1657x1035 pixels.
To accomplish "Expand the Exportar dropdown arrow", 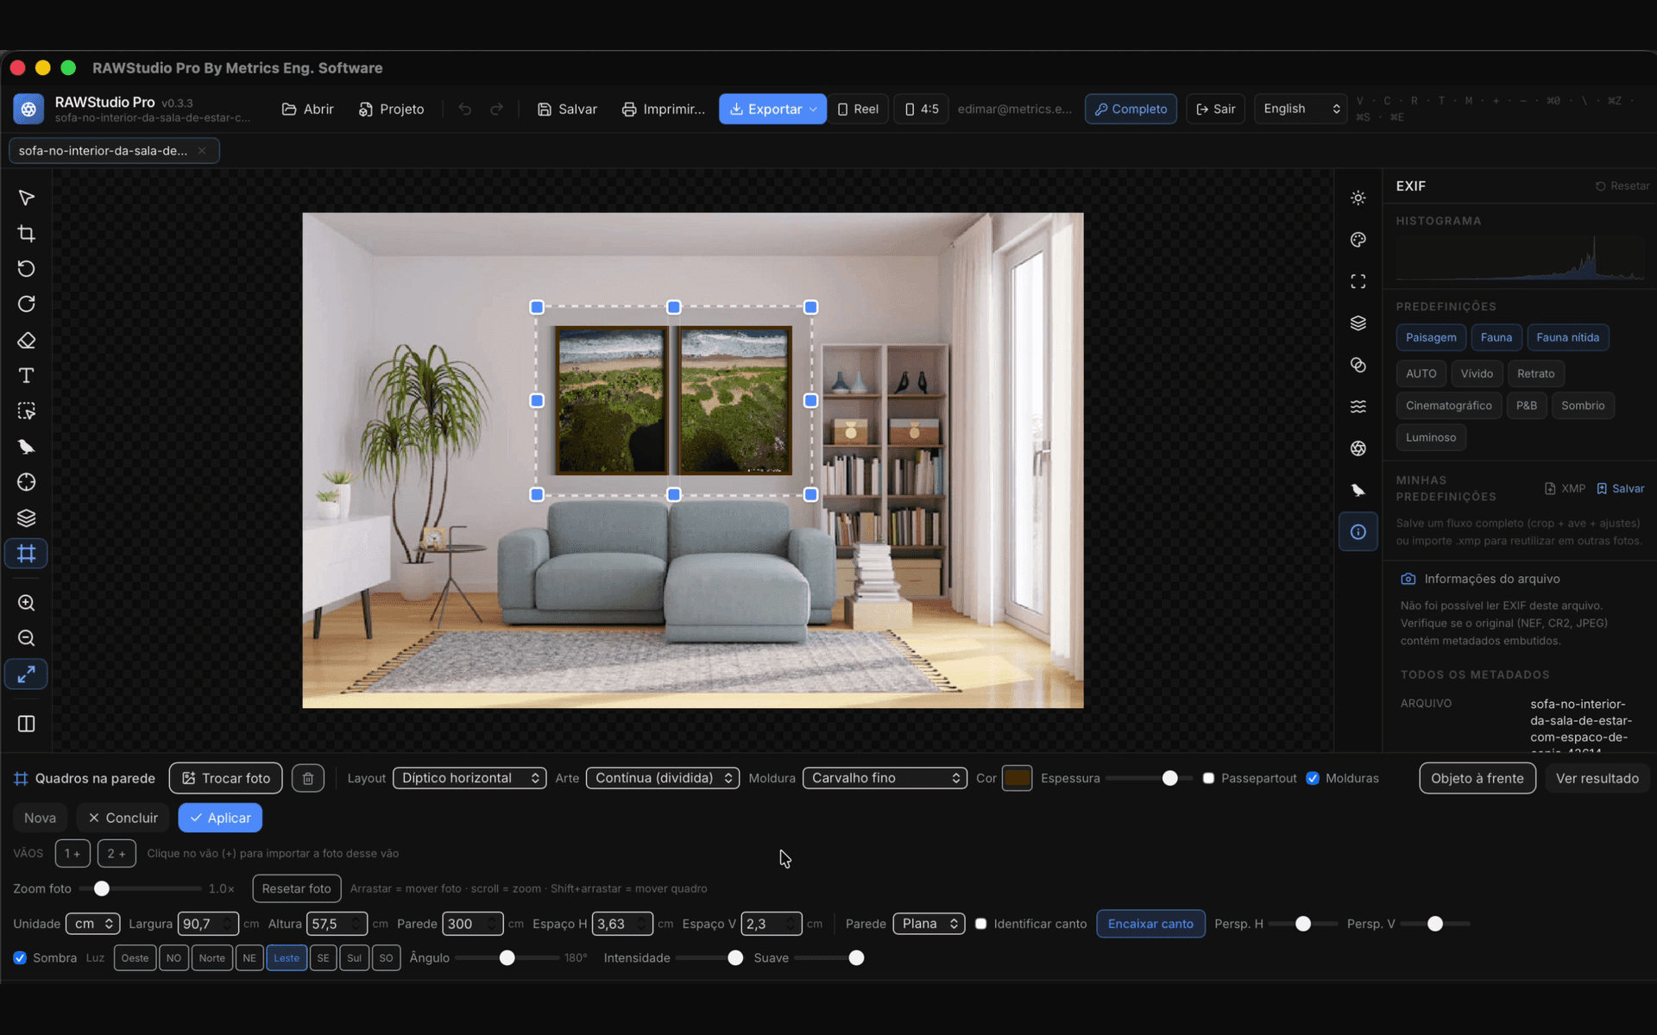I will [x=813, y=109].
